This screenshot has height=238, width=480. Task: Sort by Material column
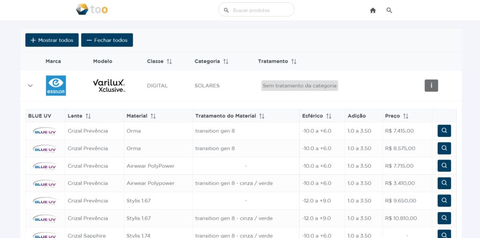point(153,116)
